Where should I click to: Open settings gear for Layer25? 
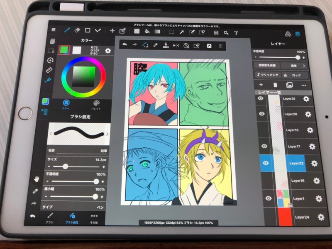pyautogui.click(x=306, y=99)
